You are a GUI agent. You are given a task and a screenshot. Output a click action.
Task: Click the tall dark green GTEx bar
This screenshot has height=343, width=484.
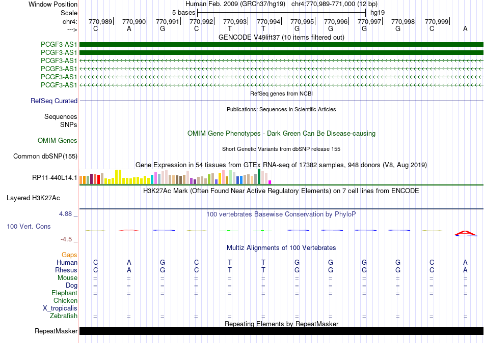(x=259, y=176)
